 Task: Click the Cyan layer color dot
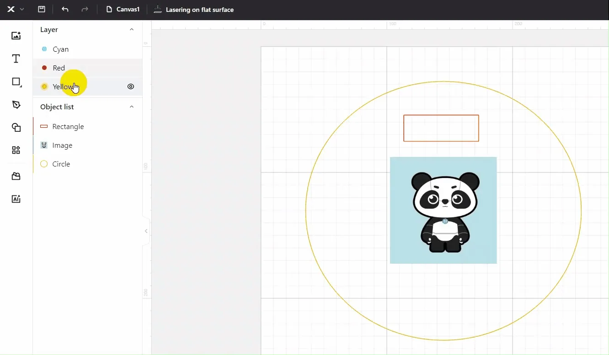point(44,49)
